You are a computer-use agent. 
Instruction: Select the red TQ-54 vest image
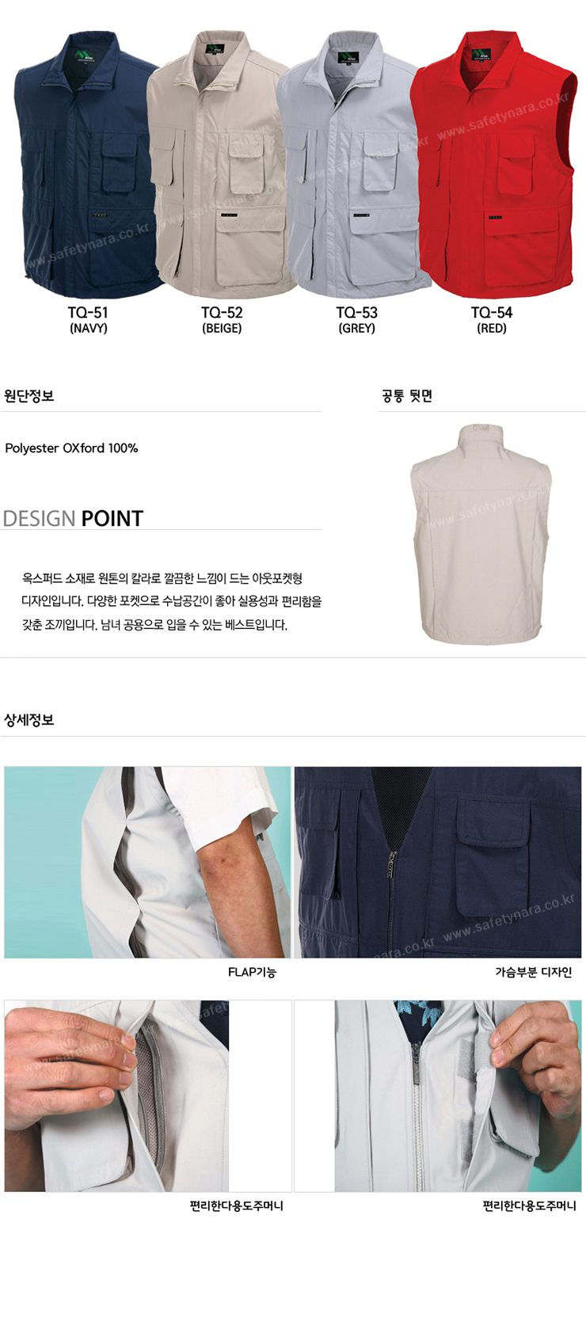491,162
